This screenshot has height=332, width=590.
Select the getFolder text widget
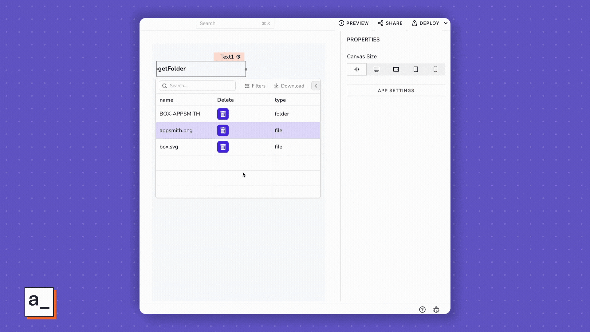click(x=201, y=69)
